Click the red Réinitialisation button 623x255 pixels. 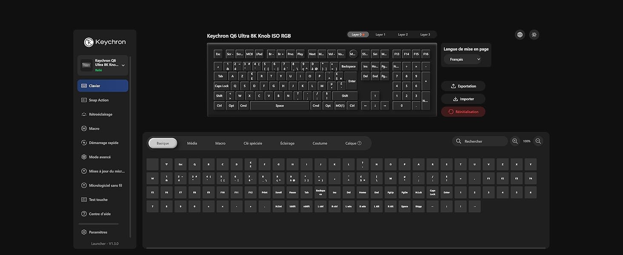463,112
